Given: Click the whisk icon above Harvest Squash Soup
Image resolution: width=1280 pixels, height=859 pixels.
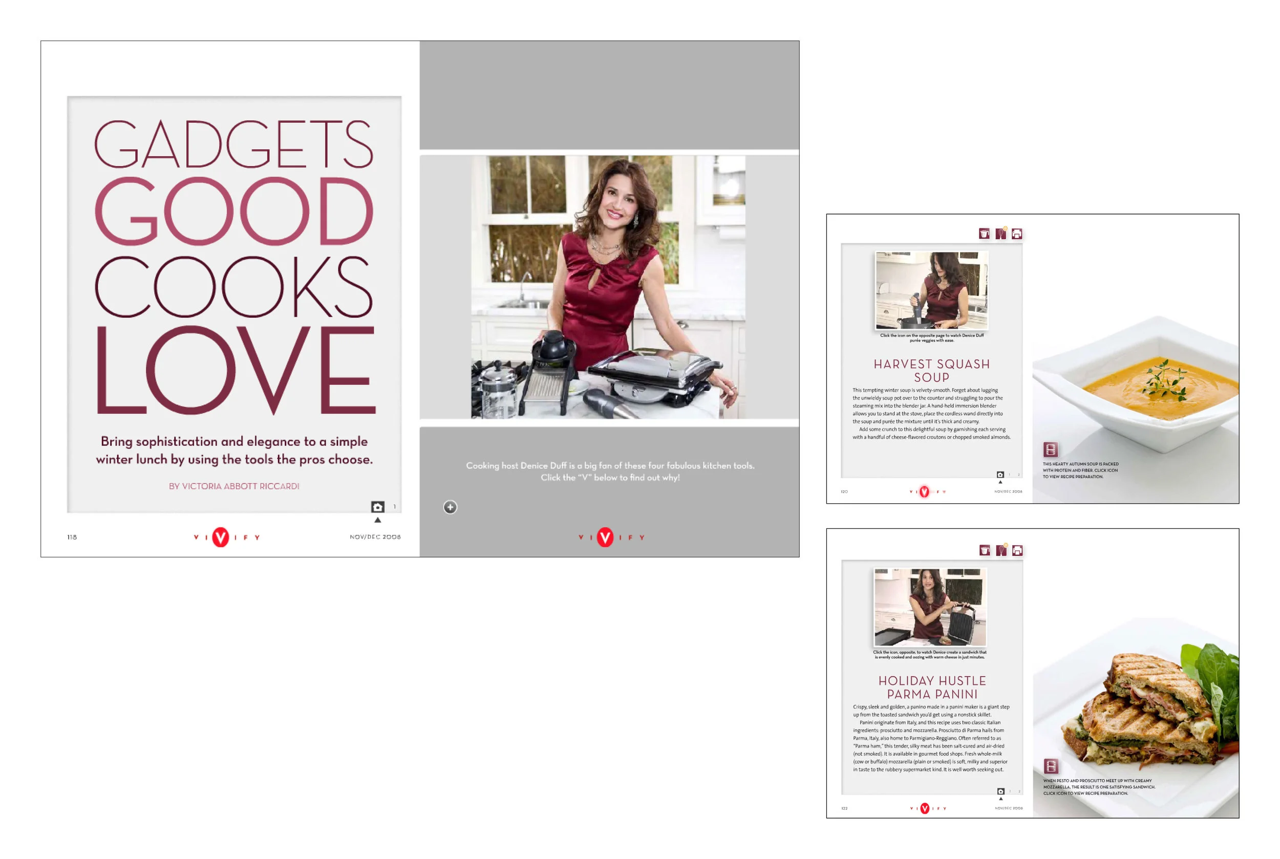Looking at the screenshot, I should click(x=1000, y=234).
